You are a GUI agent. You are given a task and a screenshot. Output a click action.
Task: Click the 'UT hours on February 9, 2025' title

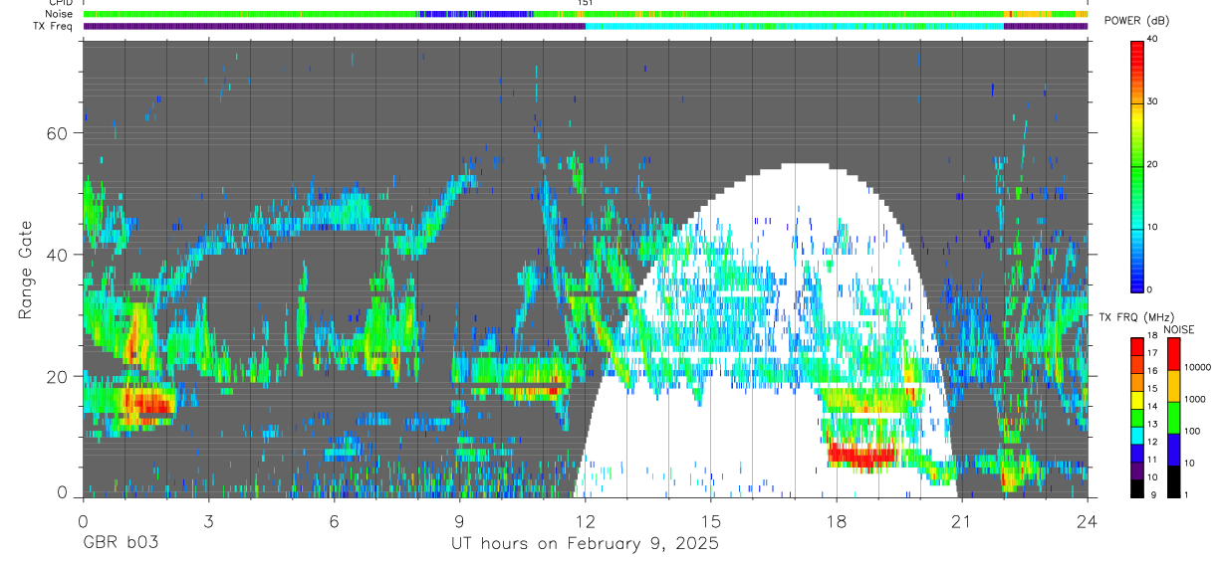[x=585, y=545]
